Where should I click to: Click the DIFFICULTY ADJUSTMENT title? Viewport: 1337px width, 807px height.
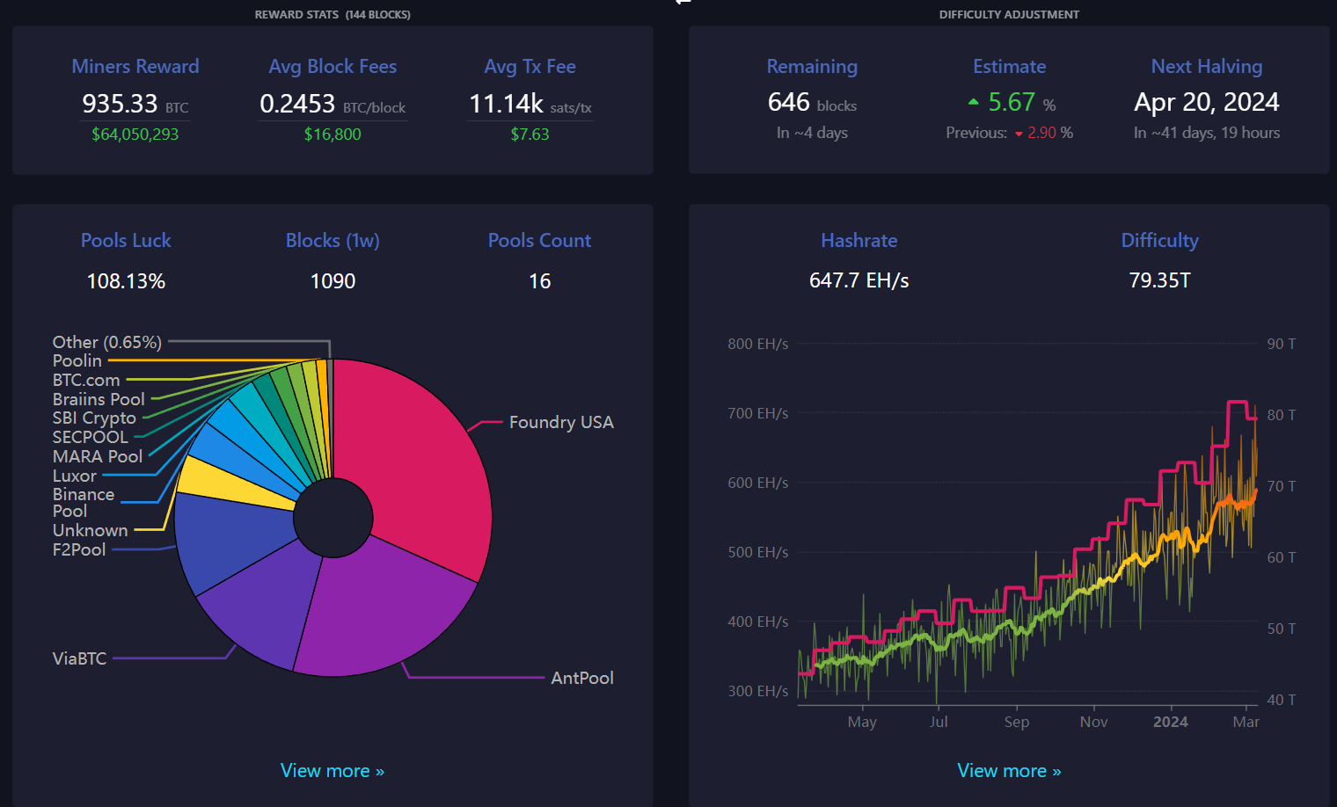point(1009,15)
